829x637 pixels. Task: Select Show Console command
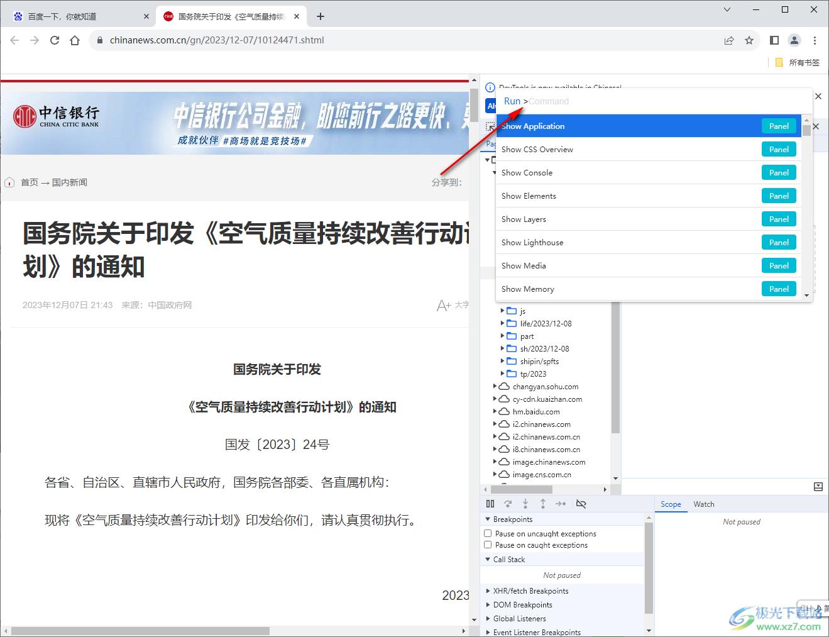tap(649, 172)
